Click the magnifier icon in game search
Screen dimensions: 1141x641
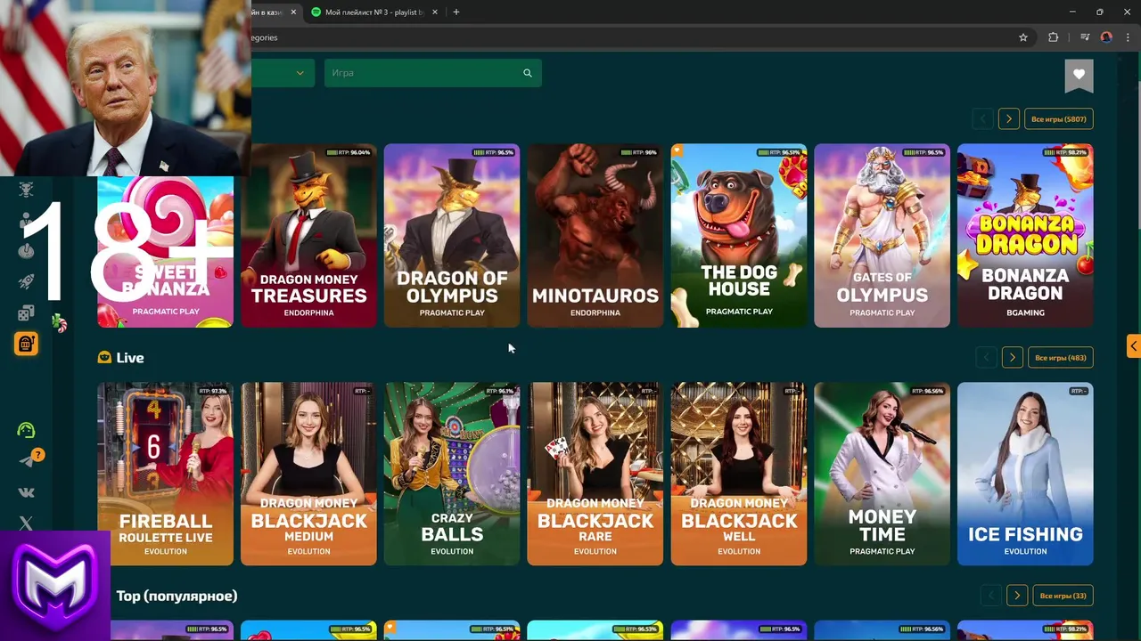[x=528, y=73]
